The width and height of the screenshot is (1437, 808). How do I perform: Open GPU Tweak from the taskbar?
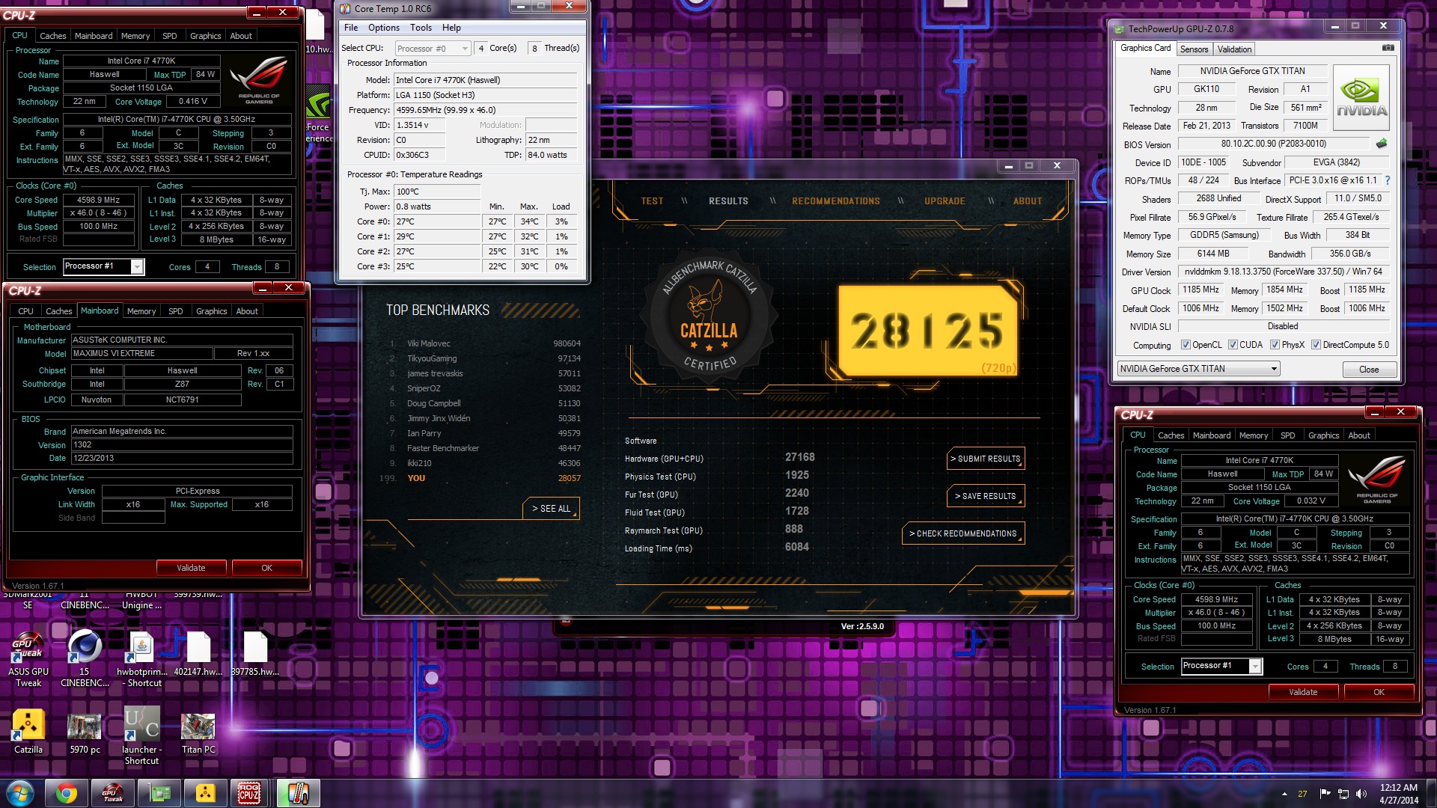coord(113,793)
